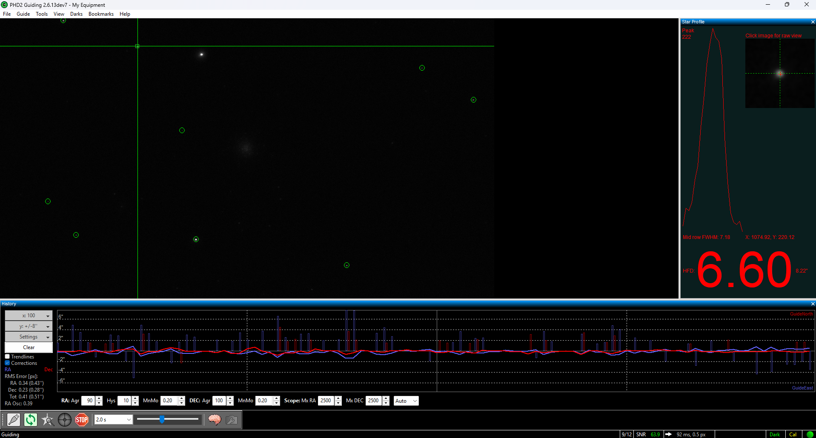
Task: Click the guide output arrow status icon
Action: click(668, 434)
